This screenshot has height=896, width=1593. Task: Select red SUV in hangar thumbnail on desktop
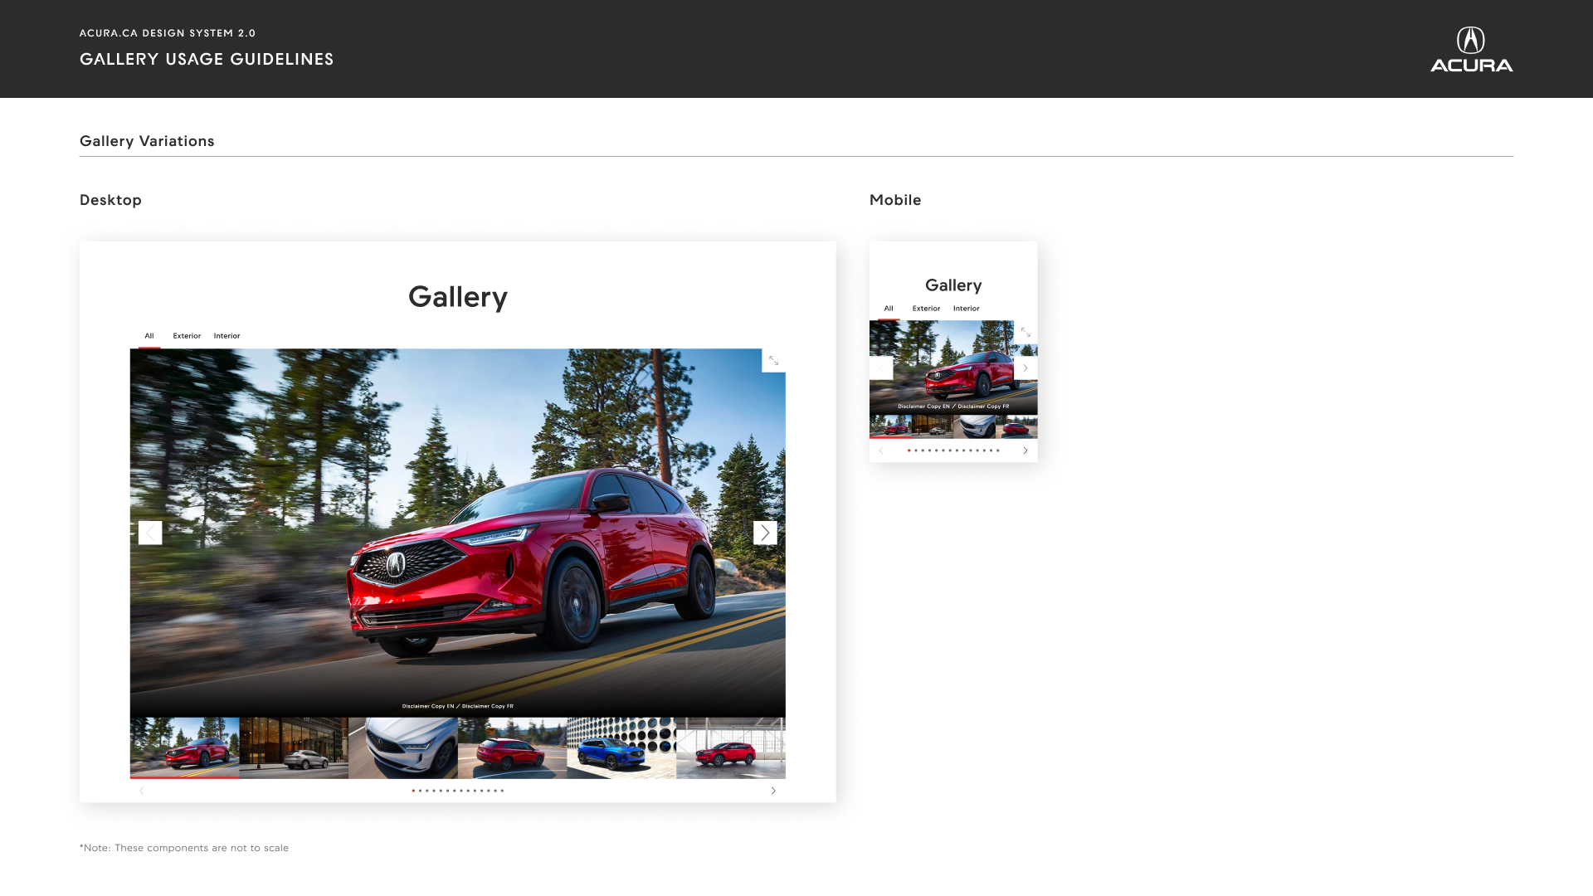click(731, 748)
